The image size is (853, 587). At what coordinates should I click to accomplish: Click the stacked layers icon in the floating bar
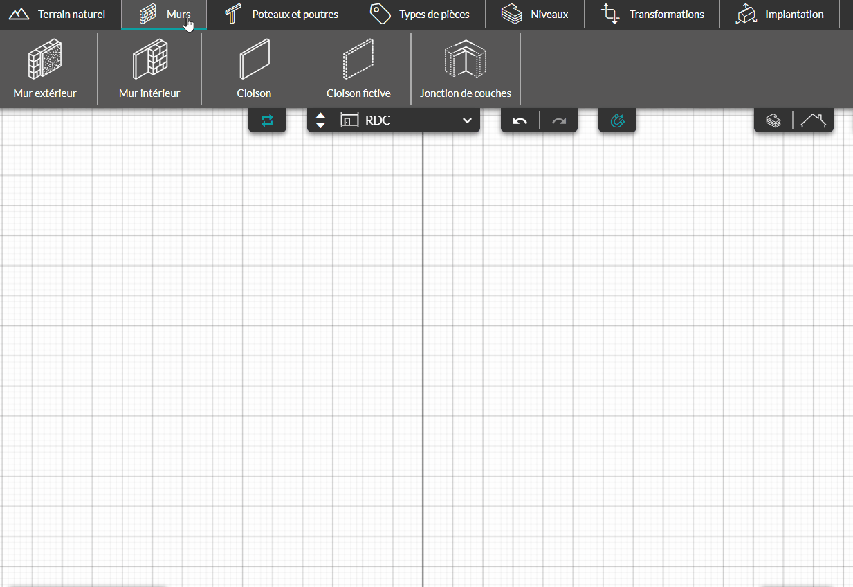773,121
